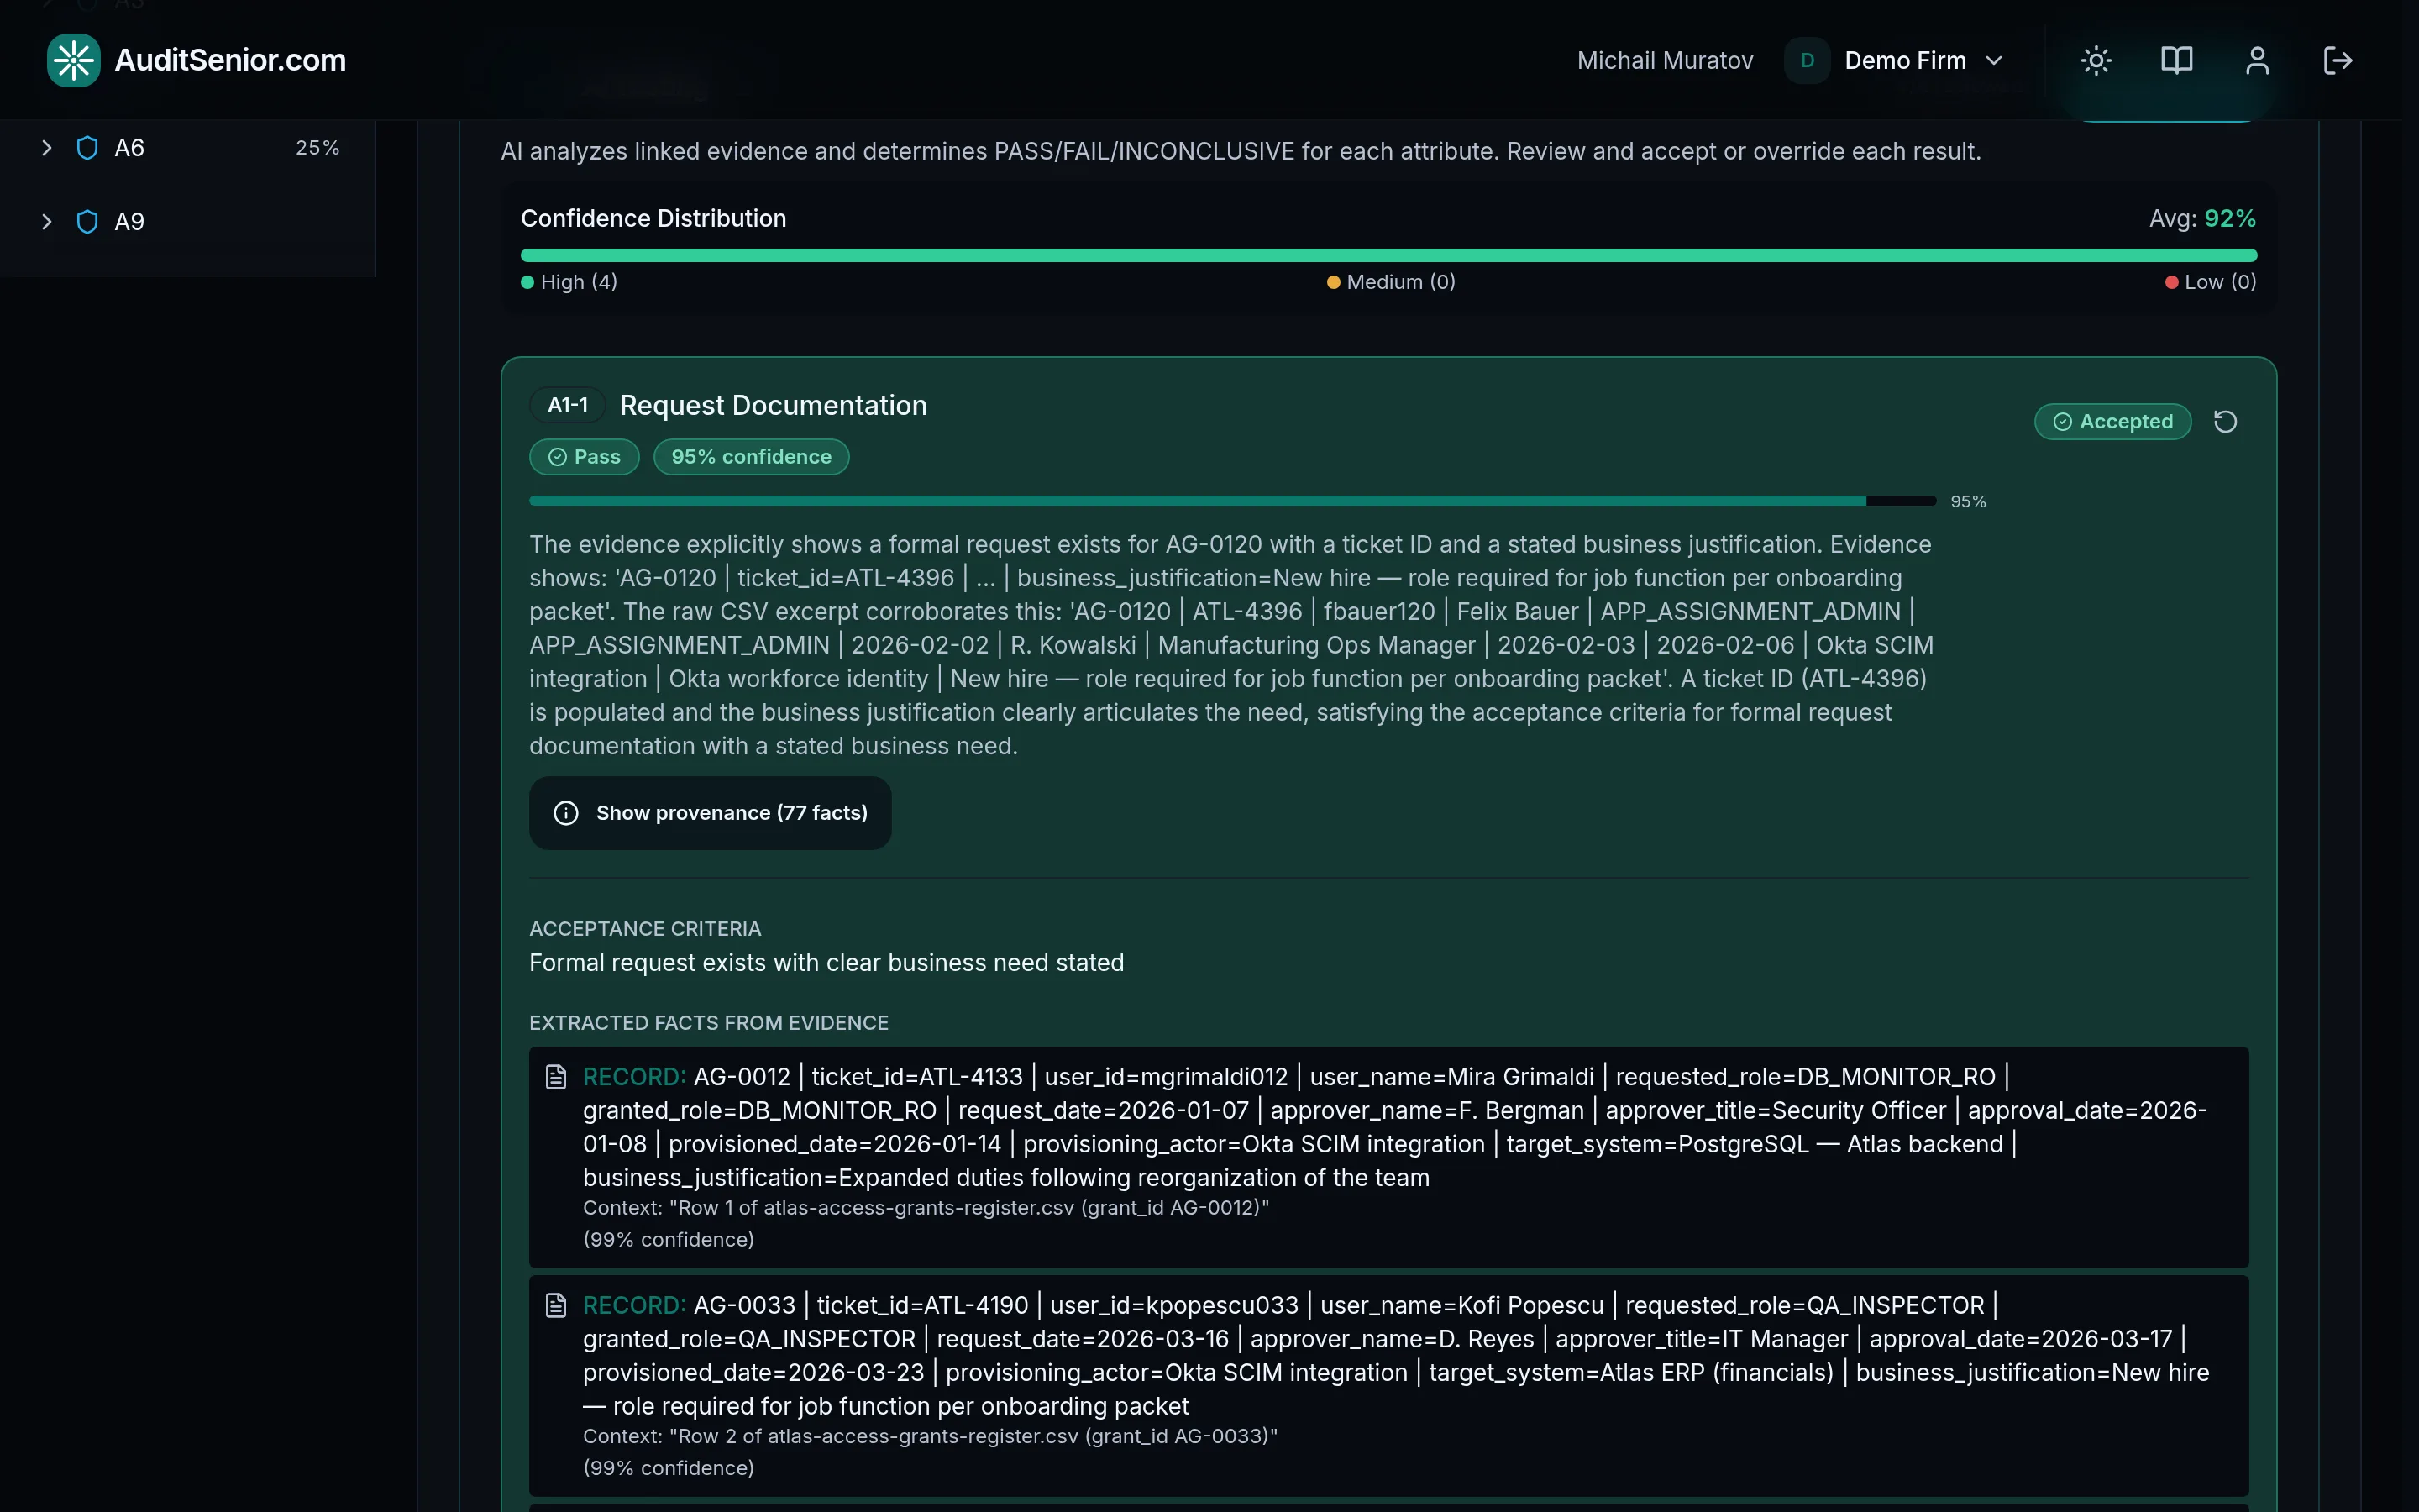Image resolution: width=2419 pixels, height=1512 pixels.
Task: Click the document icon of record AG-0012
Action: point(556,1077)
